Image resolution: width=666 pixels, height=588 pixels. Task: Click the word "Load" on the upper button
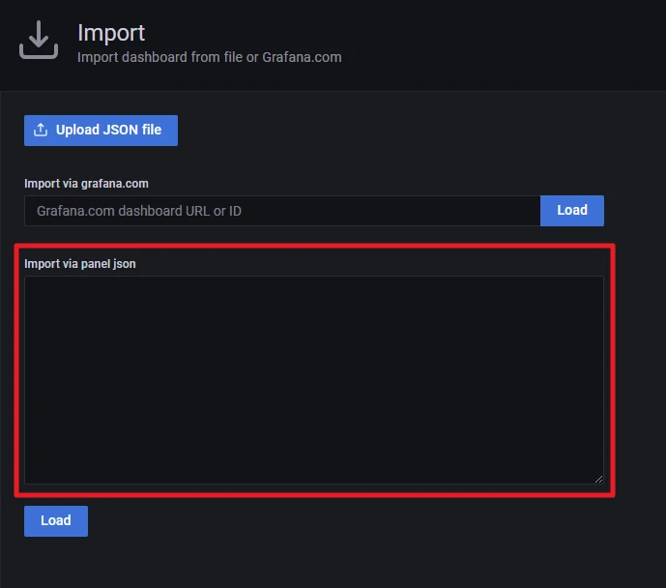coord(571,211)
